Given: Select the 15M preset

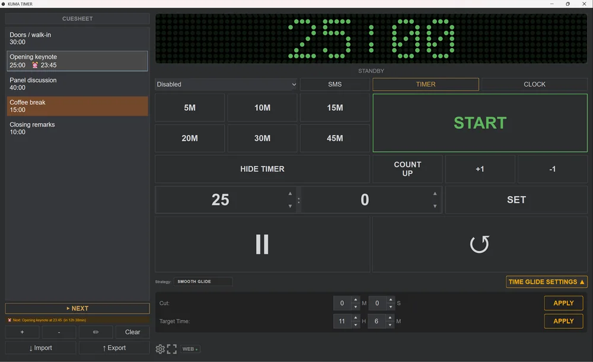Looking at the screenshot, I should [x=334, y=108].
